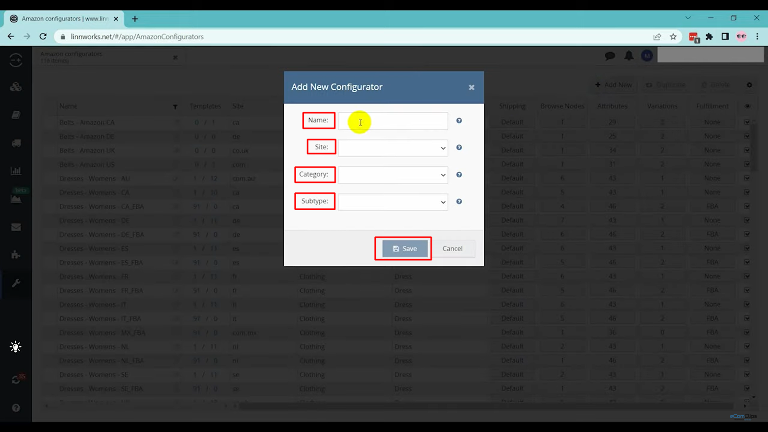
Task: Toggle checkbox for Dresses - Womens - CA_FBA row
Action: [747, 206]
